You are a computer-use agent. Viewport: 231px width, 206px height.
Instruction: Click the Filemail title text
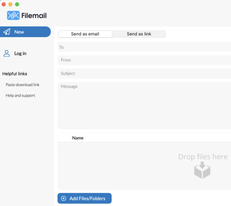[x=34, y=15]
